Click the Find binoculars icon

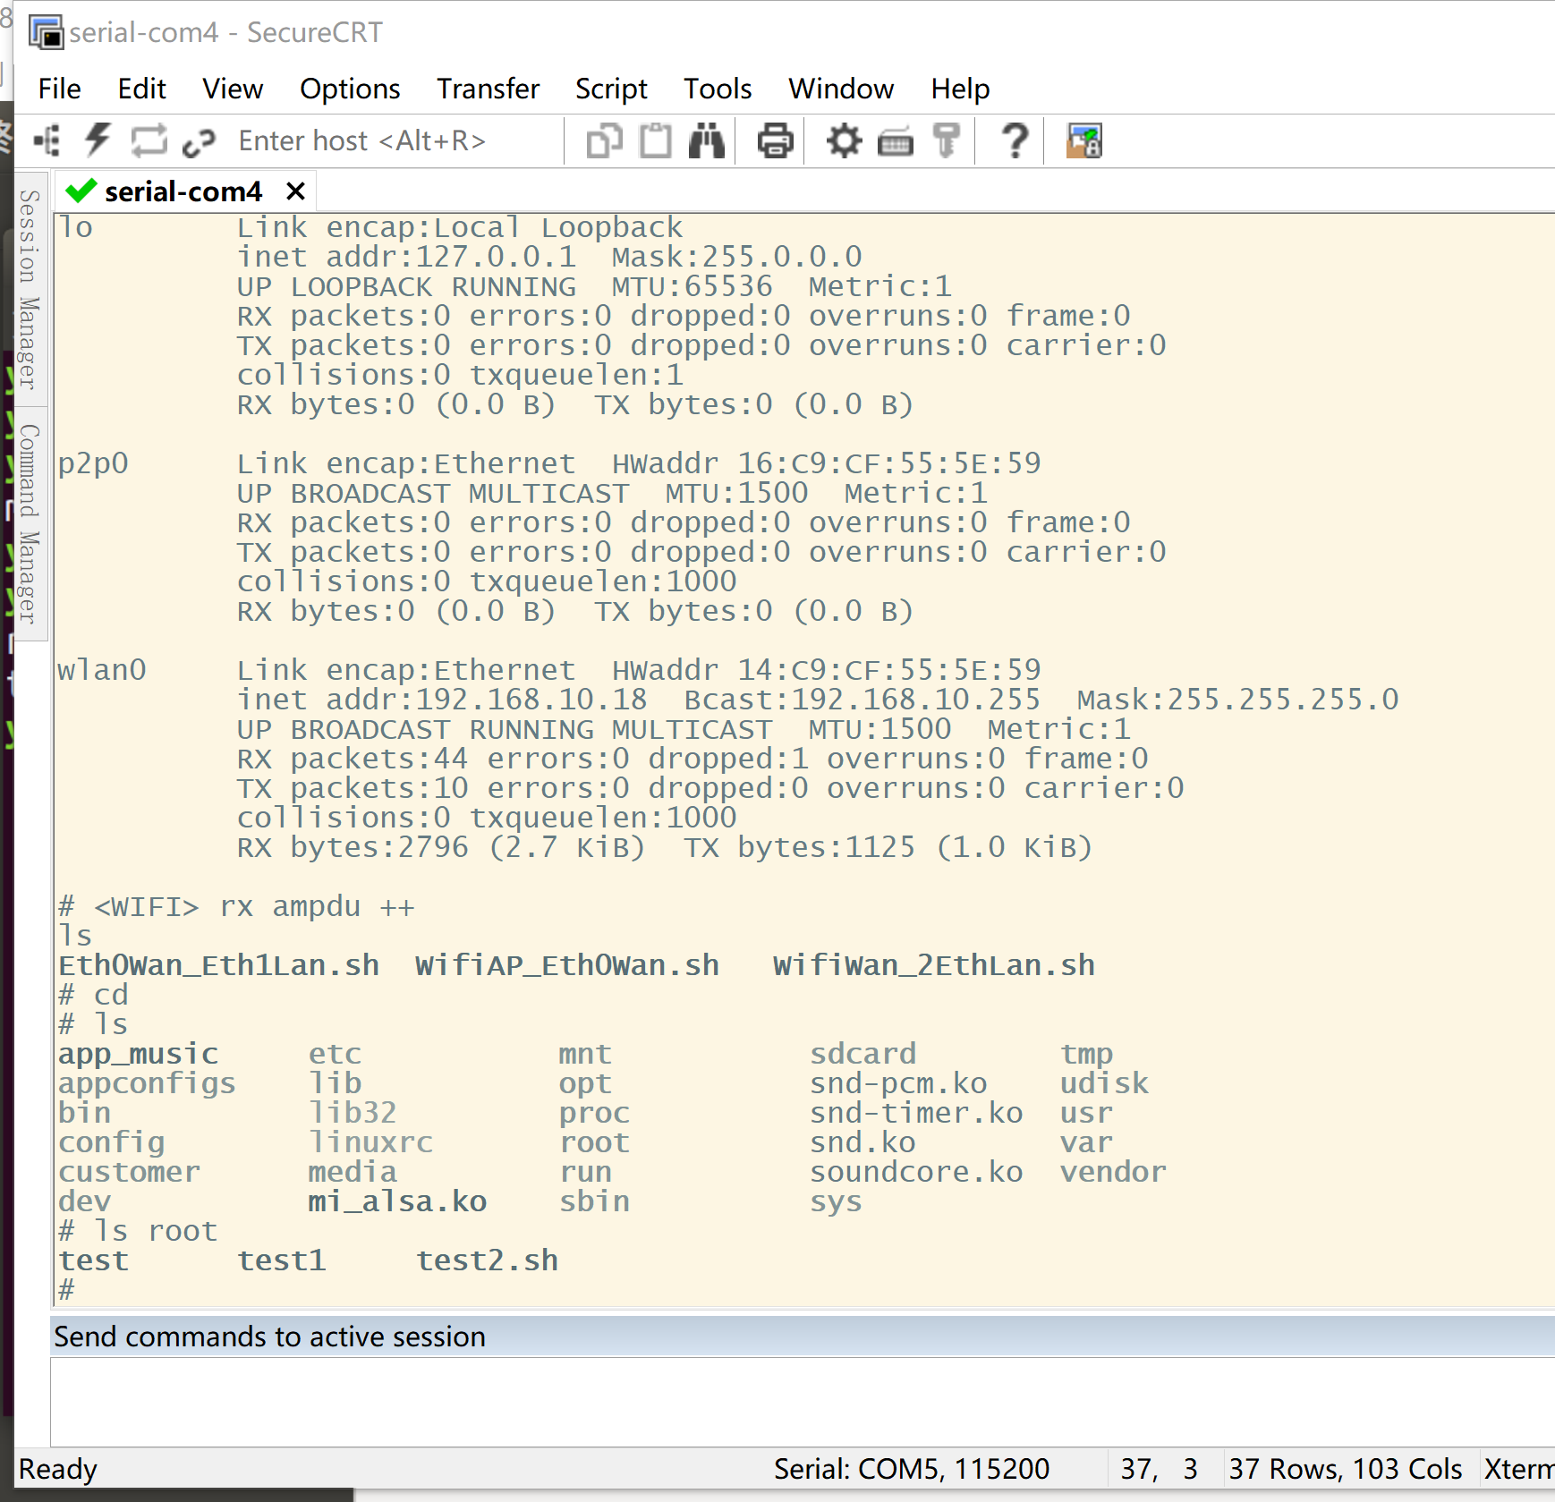pos(707,140)
